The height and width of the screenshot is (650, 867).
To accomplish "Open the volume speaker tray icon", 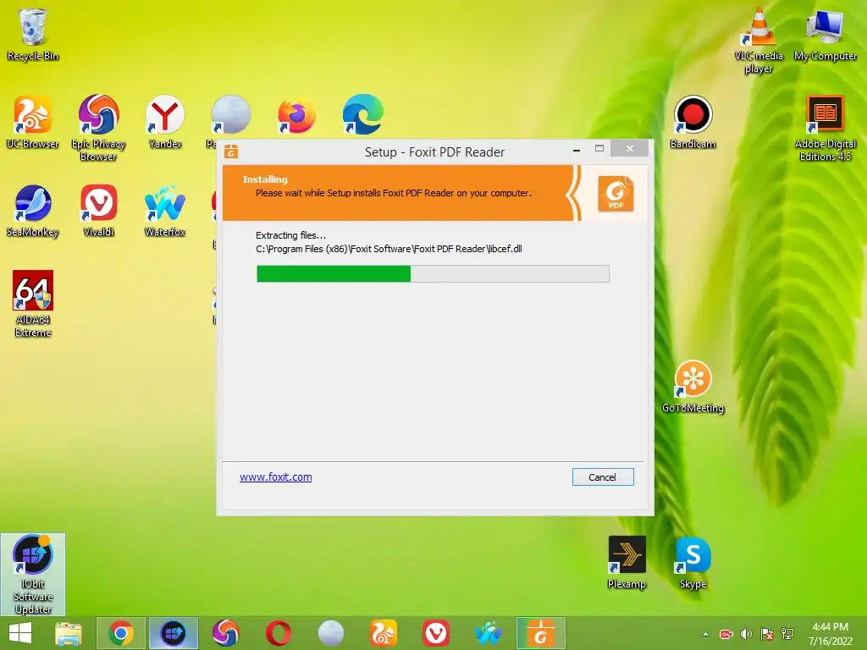I will pos(747,634).
